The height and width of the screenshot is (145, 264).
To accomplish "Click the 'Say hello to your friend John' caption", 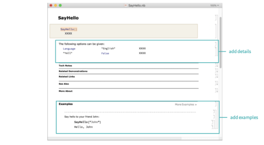I will tap(82, 117).
